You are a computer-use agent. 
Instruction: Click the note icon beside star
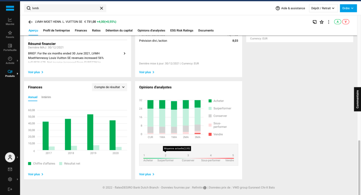314,22
